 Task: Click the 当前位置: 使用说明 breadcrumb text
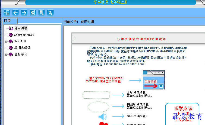click(79, 22)
